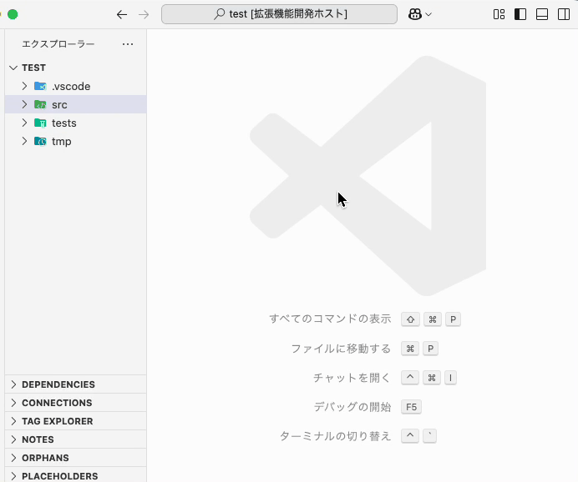Click the ターミナルの切り替え label

(x=335, y=436)
